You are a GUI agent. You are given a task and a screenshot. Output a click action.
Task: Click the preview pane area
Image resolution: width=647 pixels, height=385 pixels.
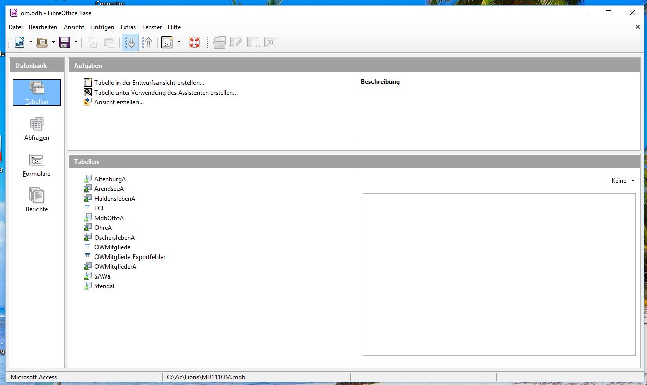click(x=499, y=274)
